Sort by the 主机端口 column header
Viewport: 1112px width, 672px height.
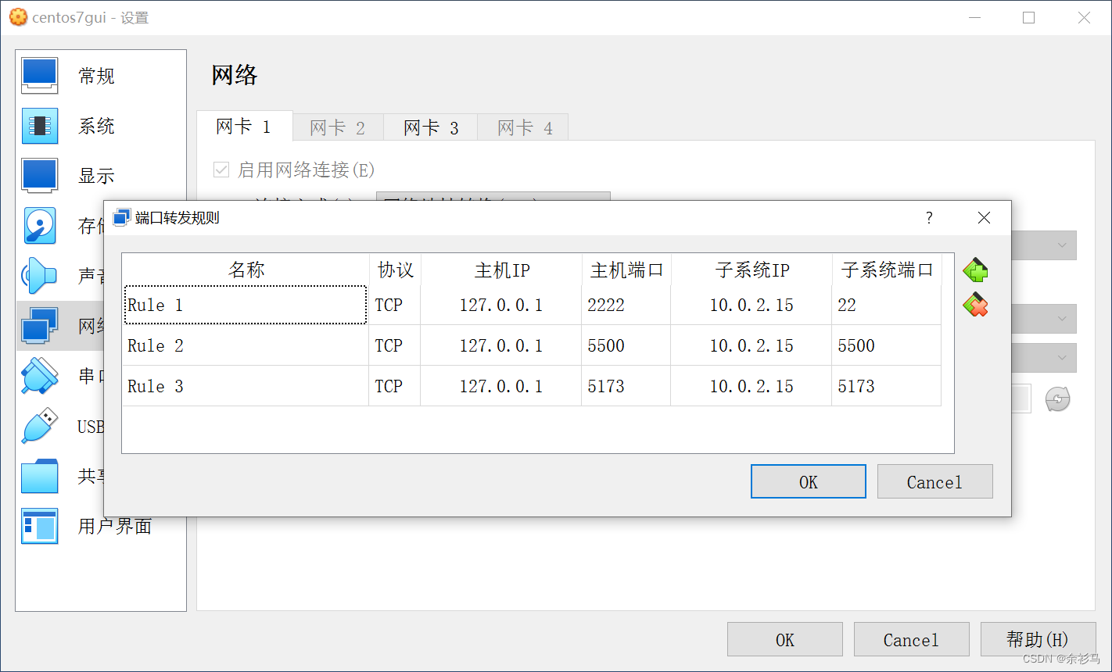pyautogui.click(x=626, y=270)
